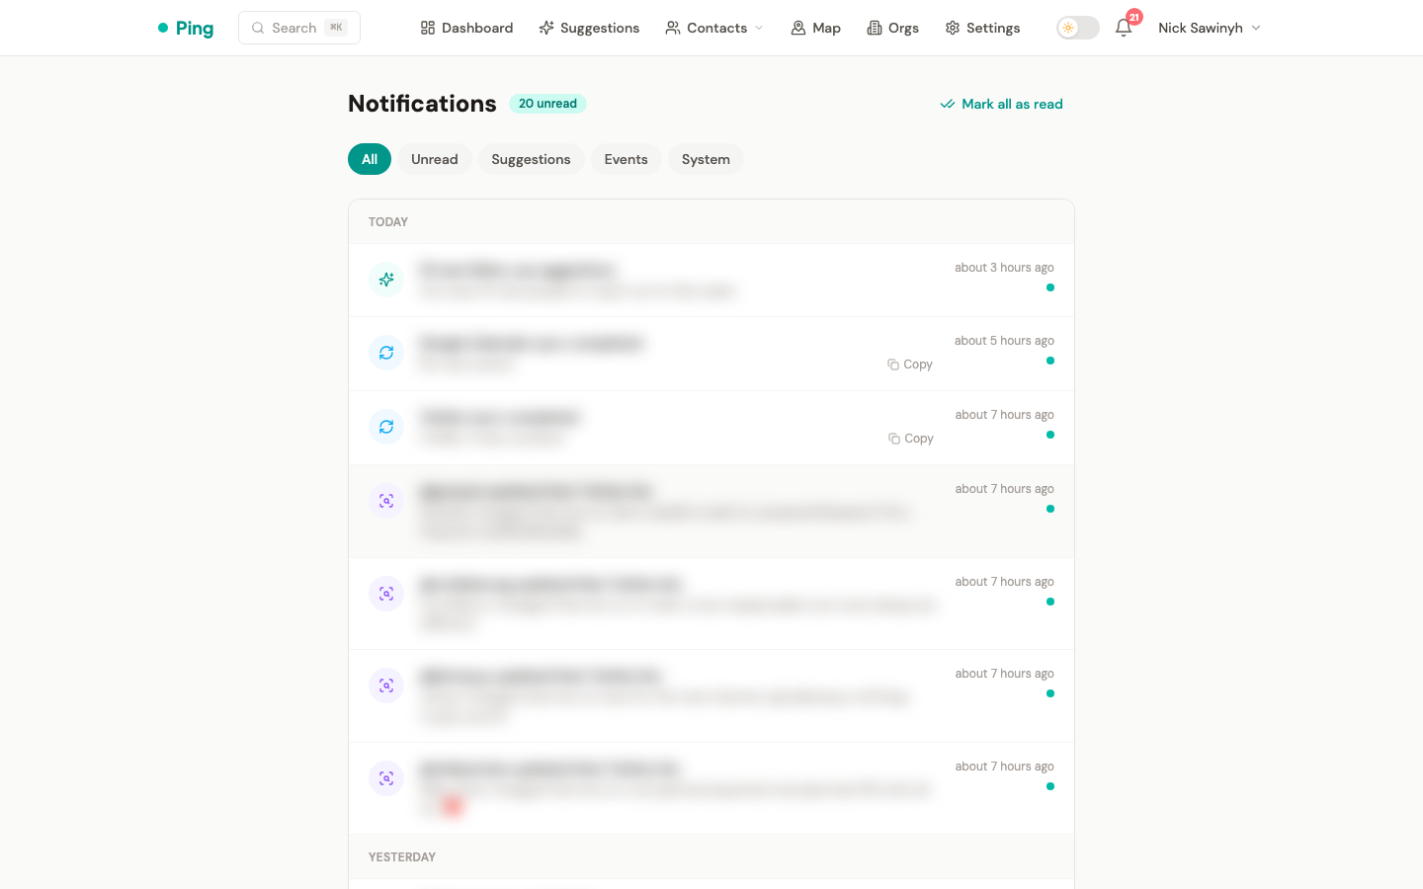Select the All filter tab
Viewport: 1423px width, 889px height.
tap(370, 159)
